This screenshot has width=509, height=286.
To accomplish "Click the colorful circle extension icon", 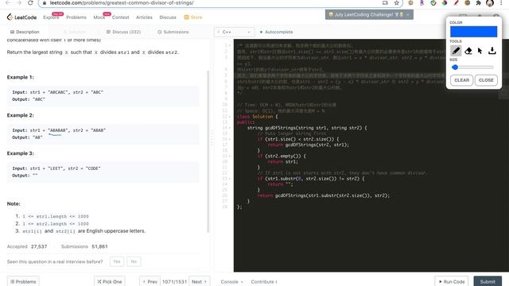I will [x=445, y=3].
